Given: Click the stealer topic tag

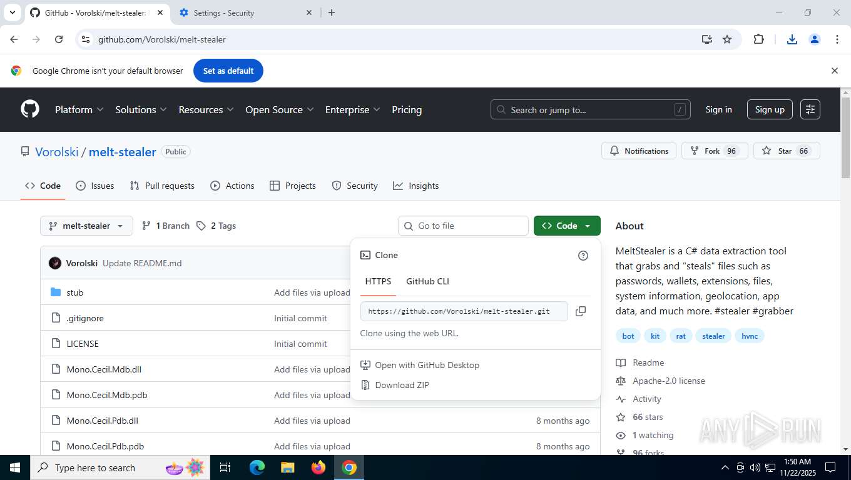Looking at the screenshot, I should 713,336.
